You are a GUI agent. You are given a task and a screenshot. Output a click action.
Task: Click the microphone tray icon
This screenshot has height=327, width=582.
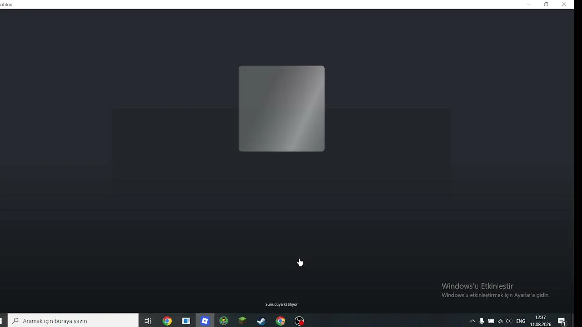pos(482,321)
